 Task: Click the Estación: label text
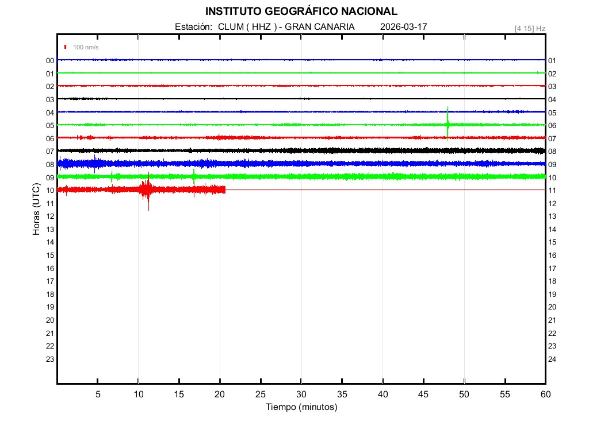(x=194, y=27)
